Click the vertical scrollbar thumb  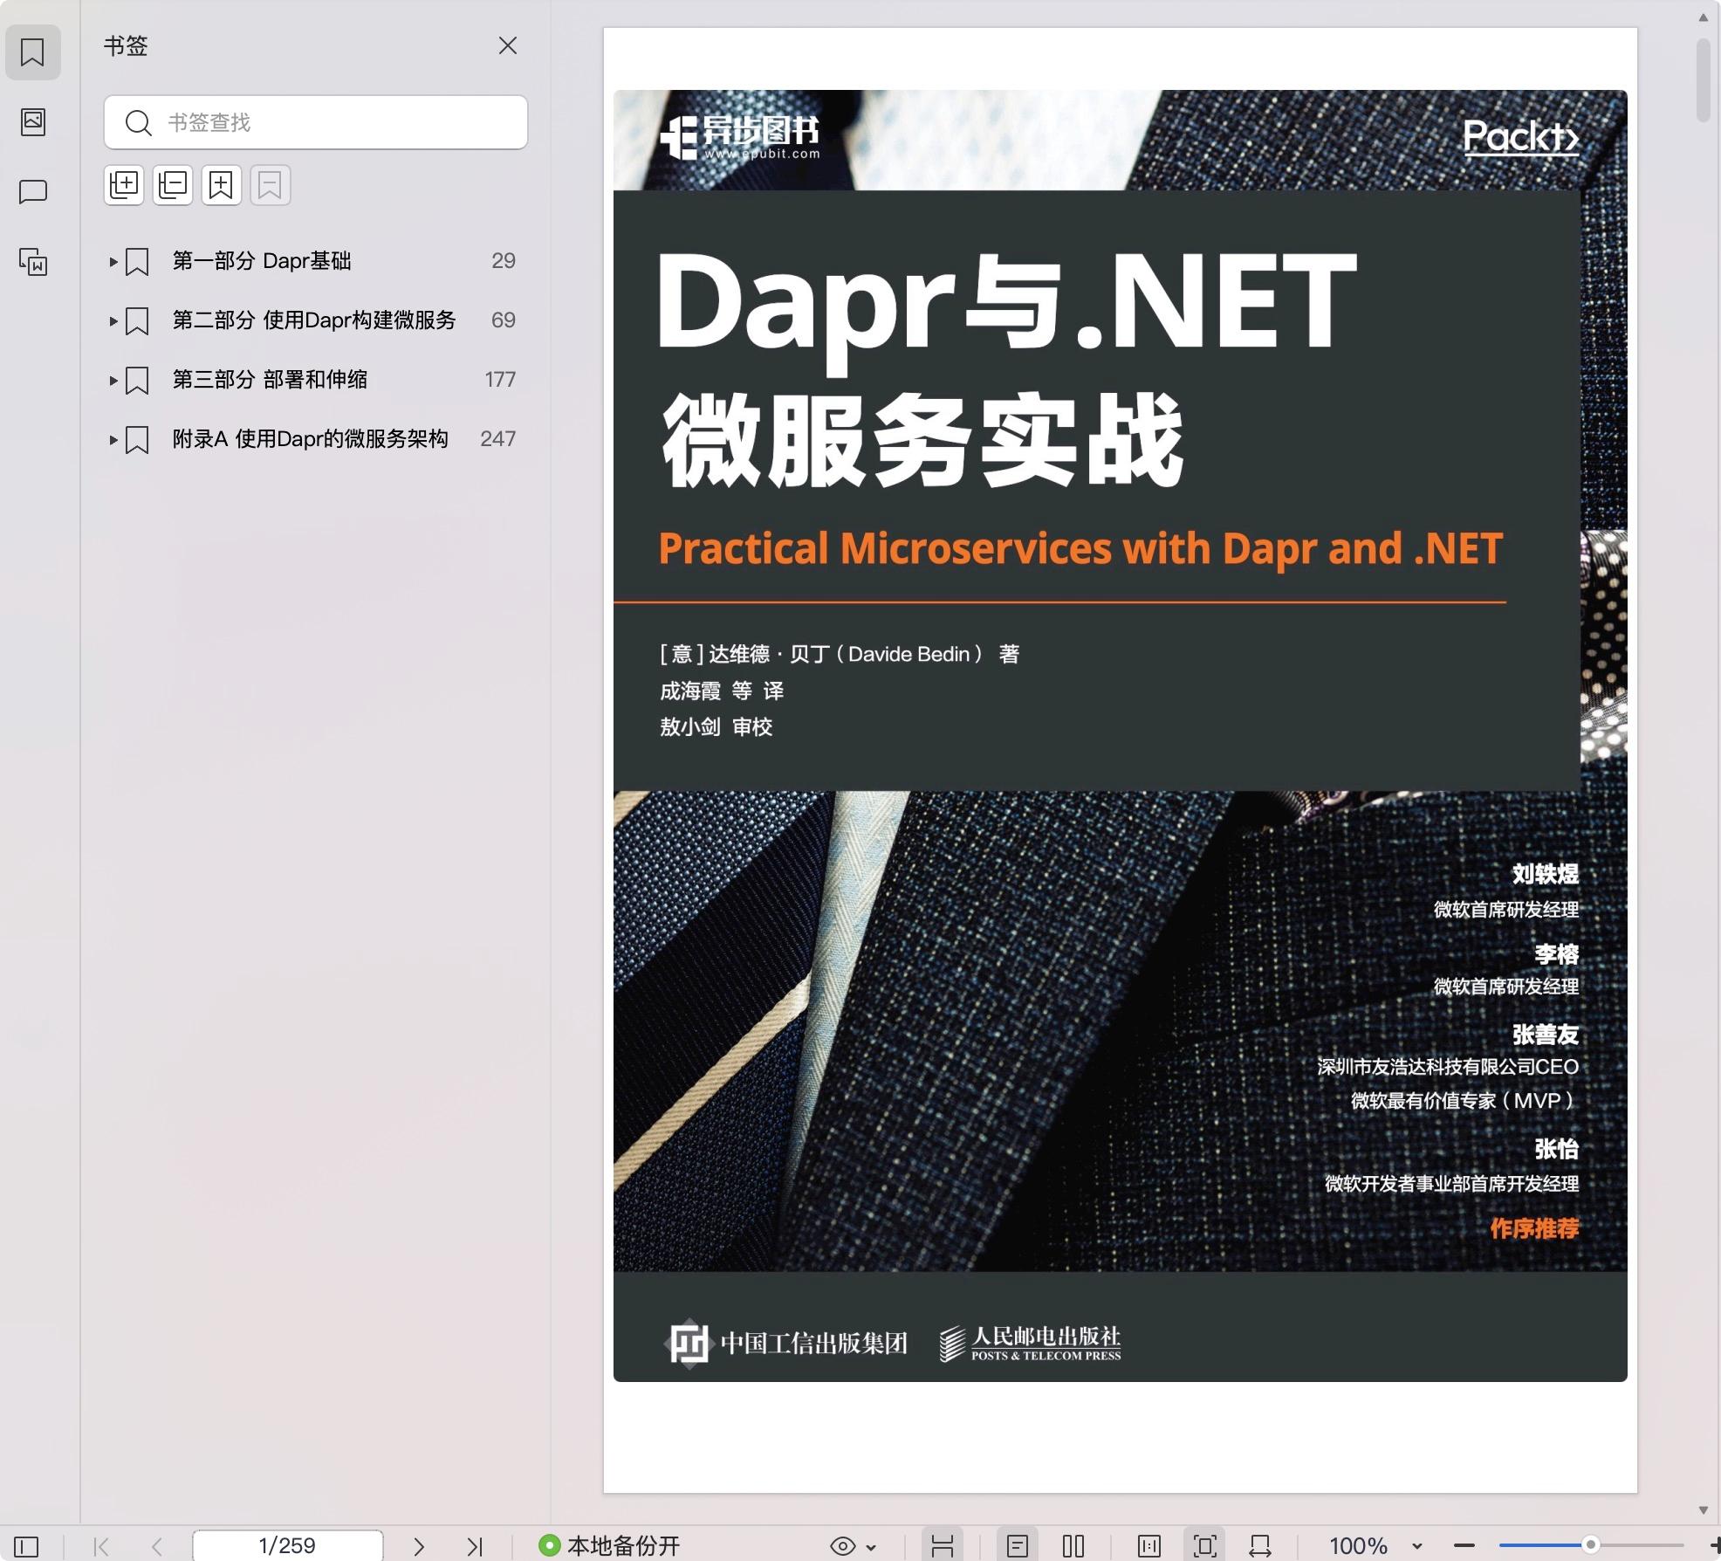pos(1704,80)
